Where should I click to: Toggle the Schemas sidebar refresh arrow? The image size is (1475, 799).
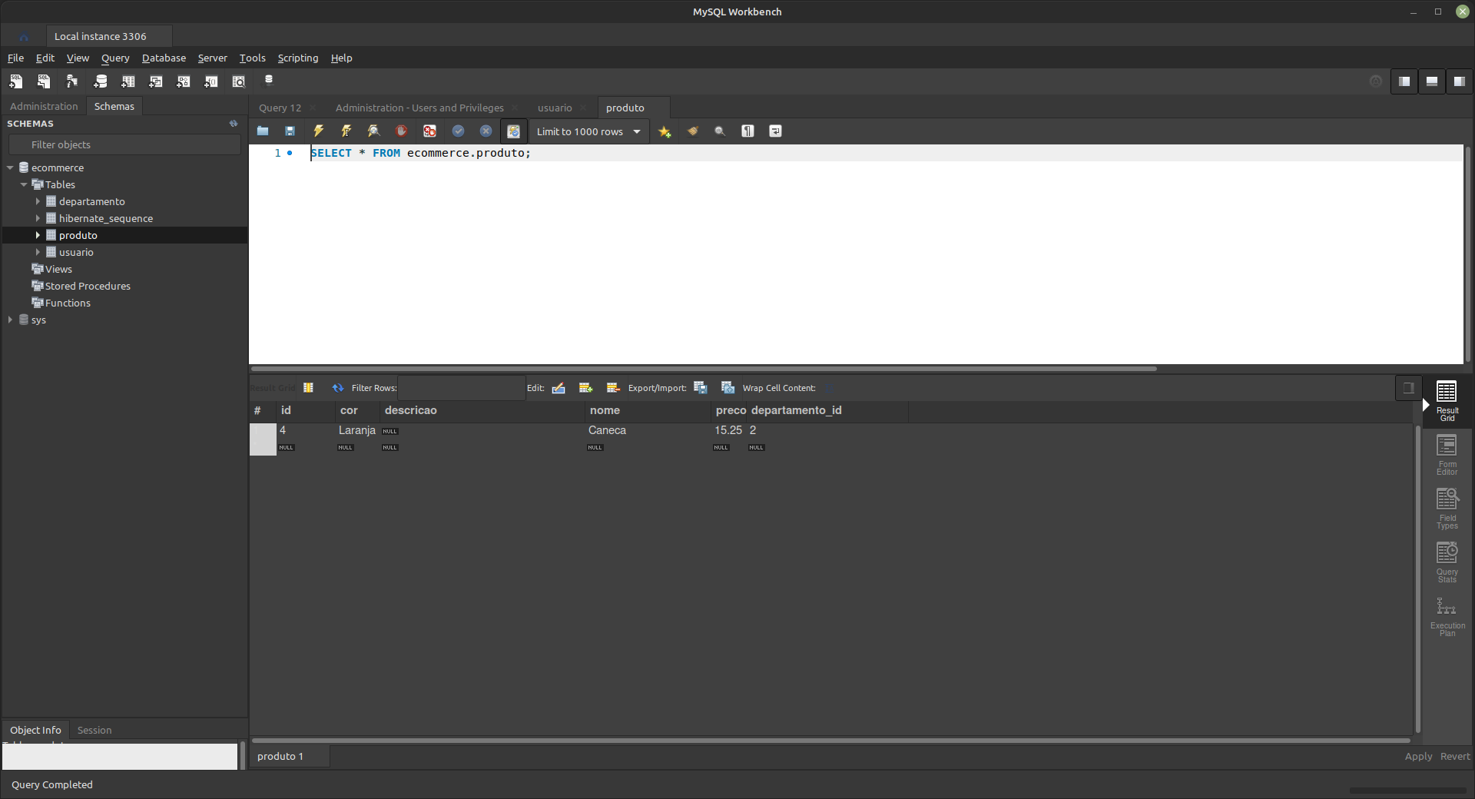(233, 123)
